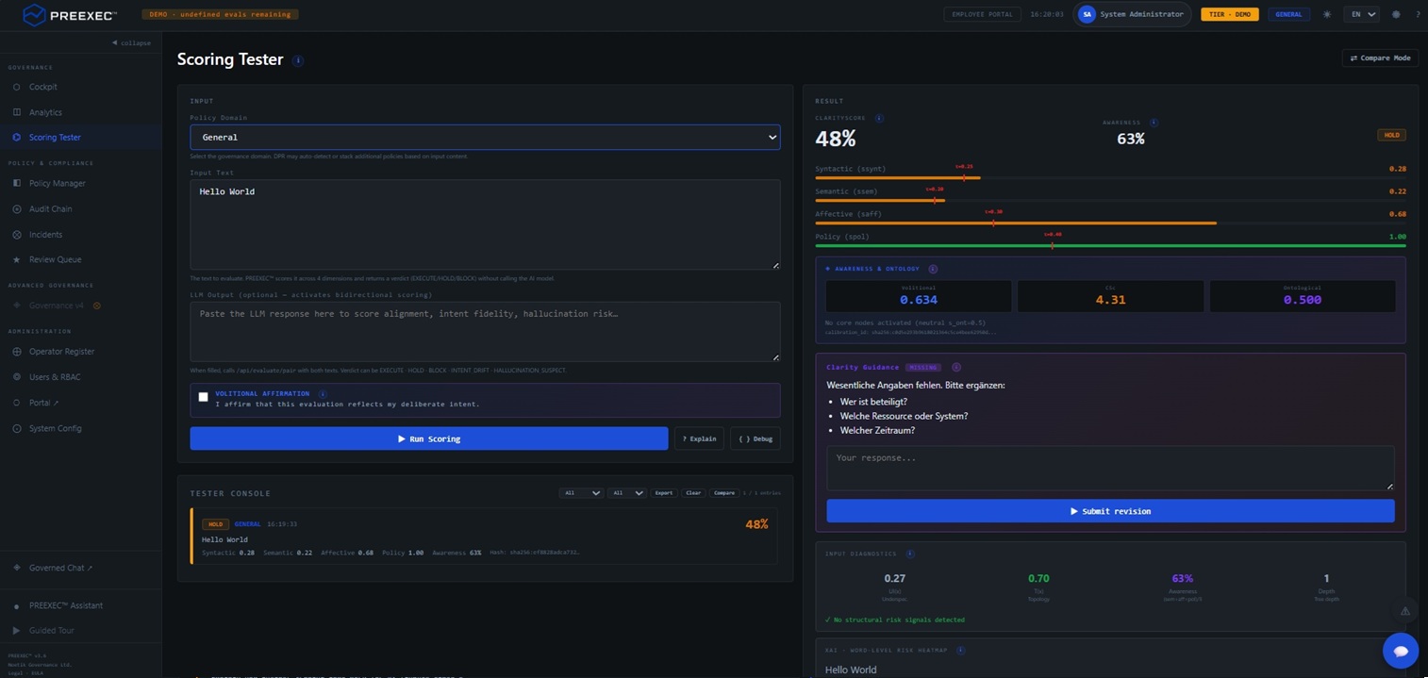Open the Cockpit sidebar icon
1428x678 pixels.
17,87
